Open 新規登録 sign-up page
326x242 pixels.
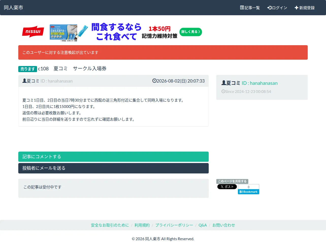click(305, 8)
